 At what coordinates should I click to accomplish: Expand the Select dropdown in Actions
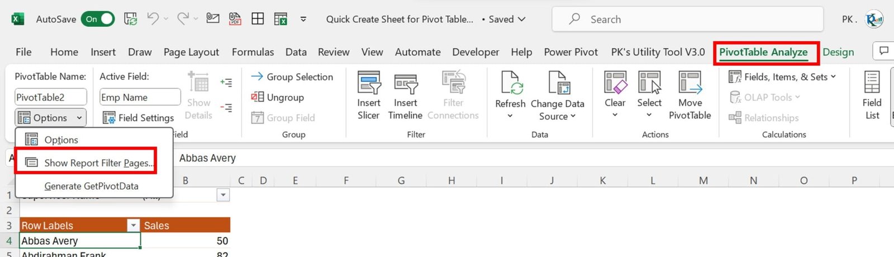[x=649, y=115]
